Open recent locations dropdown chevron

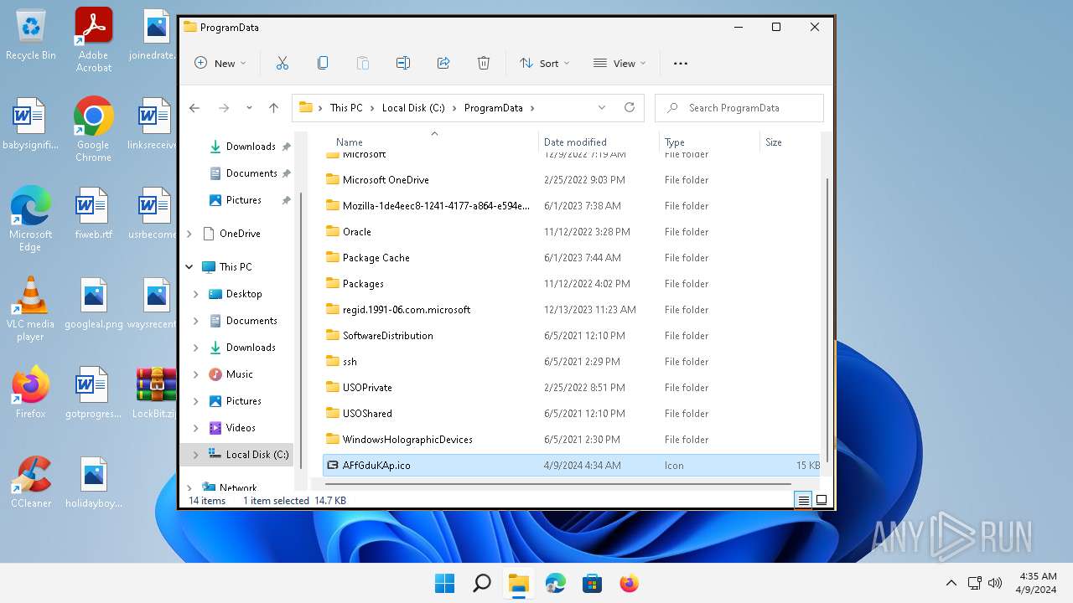coord(249,108)
